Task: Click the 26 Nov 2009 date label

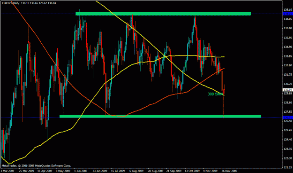Action: point(229,171)
